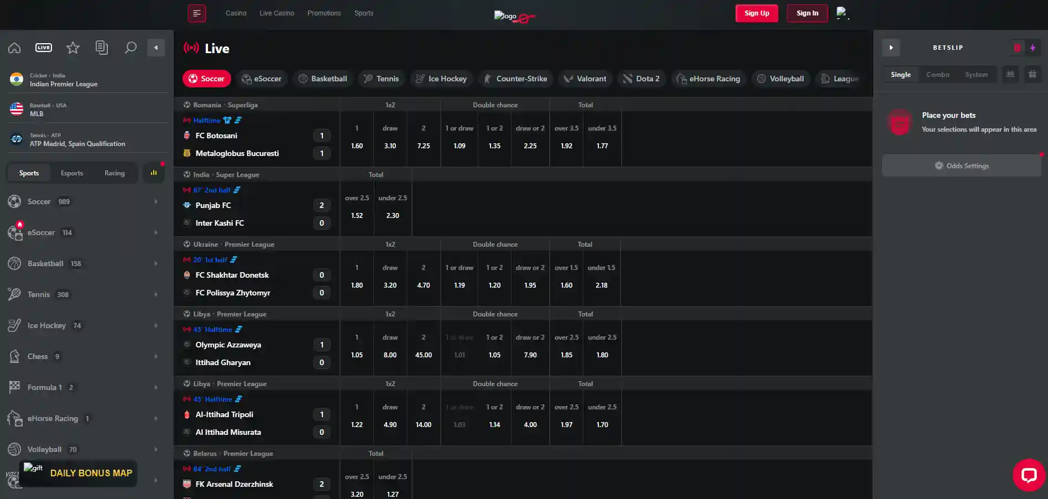Select the eHorse Racing live tab

coord(708,79)
